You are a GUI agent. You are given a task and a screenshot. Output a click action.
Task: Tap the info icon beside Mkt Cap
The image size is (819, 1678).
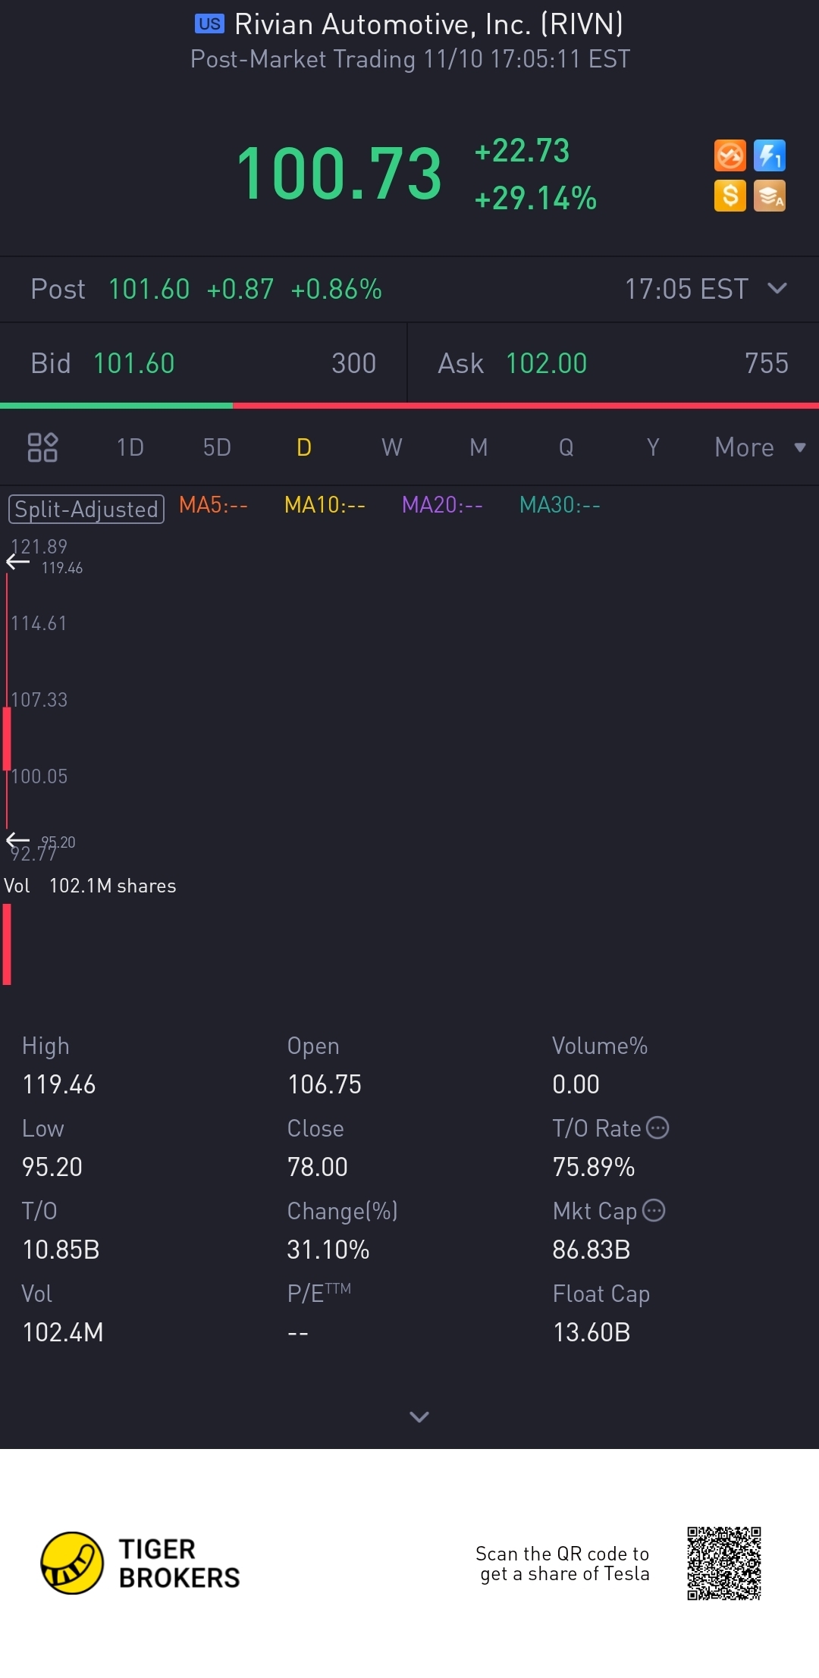coord(654,1210)
